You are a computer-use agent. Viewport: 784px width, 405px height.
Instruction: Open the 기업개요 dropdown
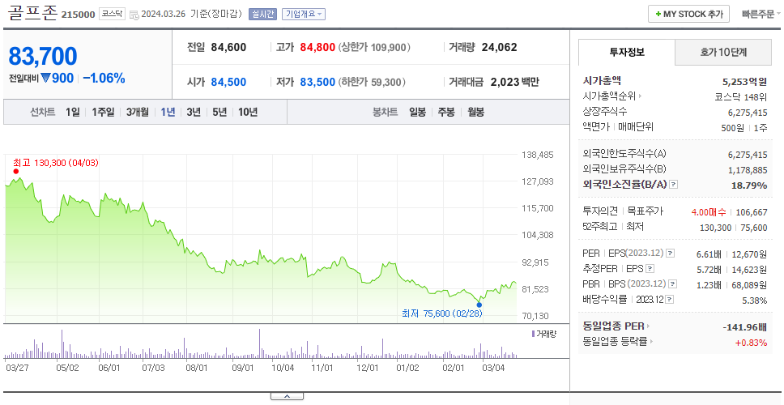tap(304, 14)
